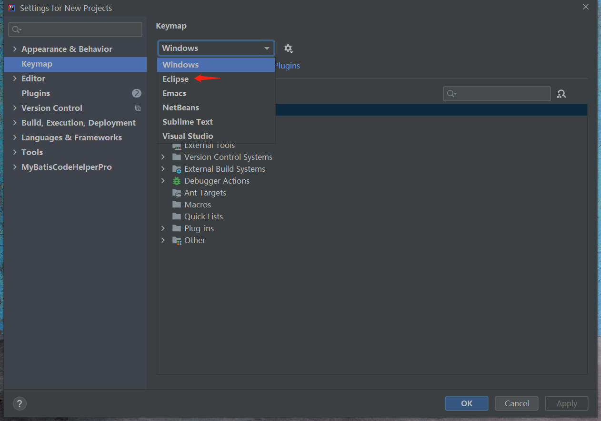Open the Plugins link beside dropdown
601x421 pixels.
(288, 66)
